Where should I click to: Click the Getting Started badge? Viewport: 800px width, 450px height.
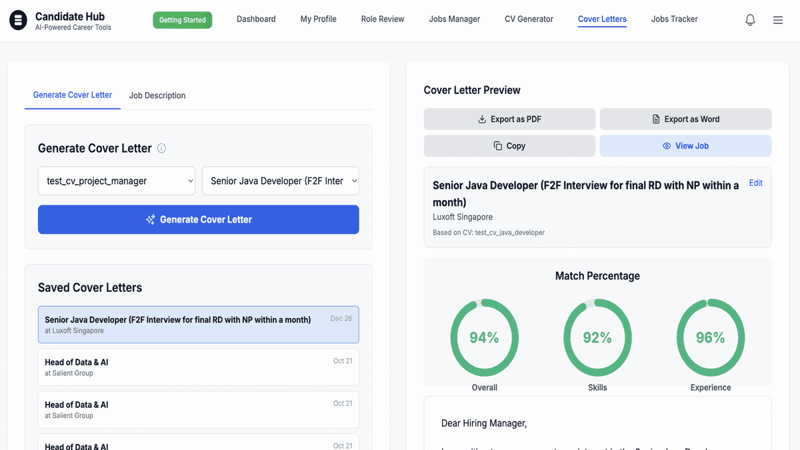183,20
